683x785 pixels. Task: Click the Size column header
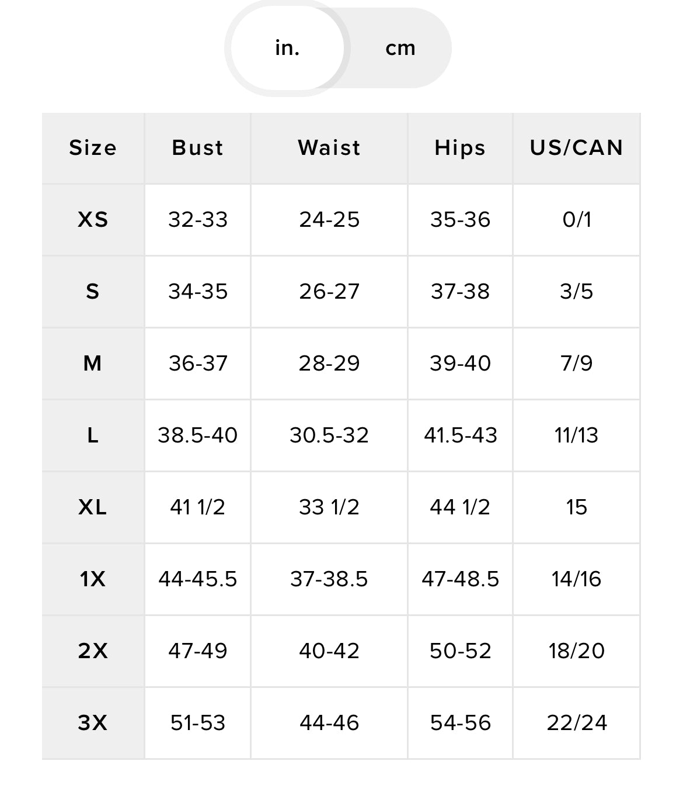click(x=93, y=148)
